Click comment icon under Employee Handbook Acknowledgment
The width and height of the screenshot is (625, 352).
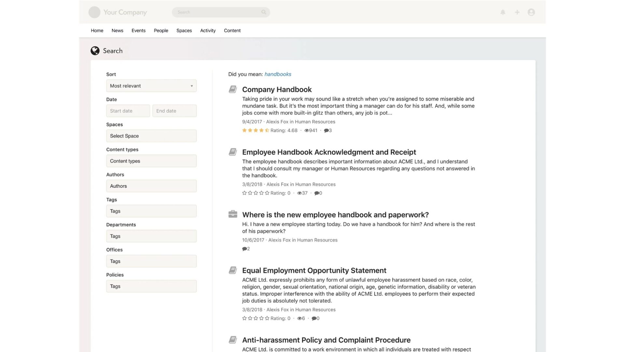coord(316,193)
